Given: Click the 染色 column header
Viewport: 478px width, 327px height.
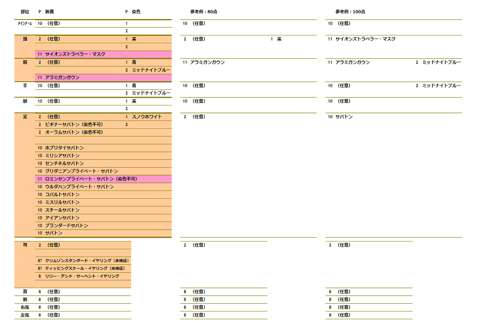Looking at the screenshot, I should pos(136,12).
